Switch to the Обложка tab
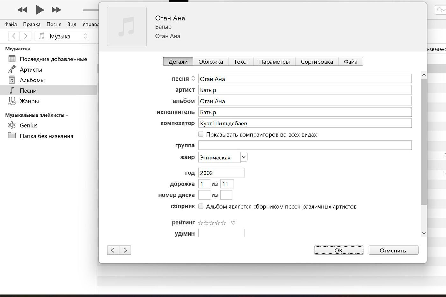Image resolution: width=446 pixels, height=297 pixels. point(211,61)
